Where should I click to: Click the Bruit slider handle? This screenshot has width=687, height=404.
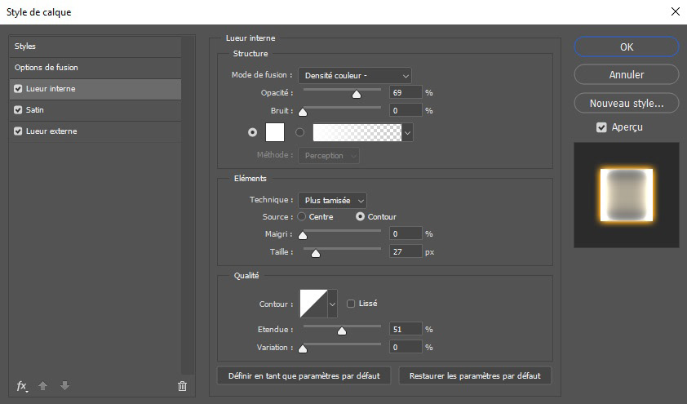[x=303, y=112]
